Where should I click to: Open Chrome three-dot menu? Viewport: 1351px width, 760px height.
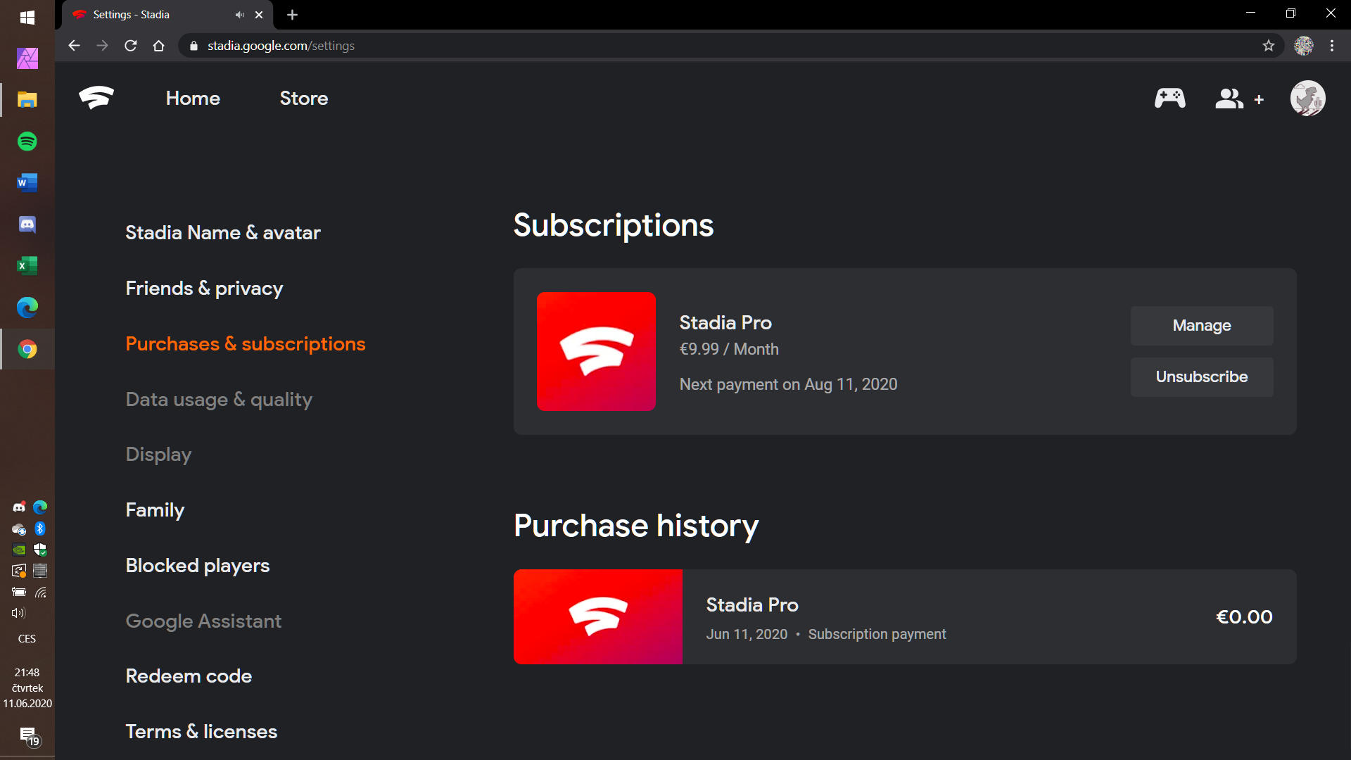click(x=1332, y=46)
